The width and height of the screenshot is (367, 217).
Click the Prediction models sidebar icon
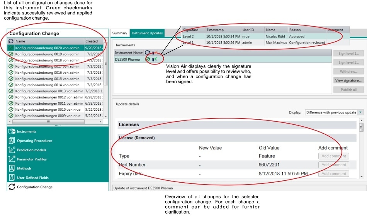point(12,150)
